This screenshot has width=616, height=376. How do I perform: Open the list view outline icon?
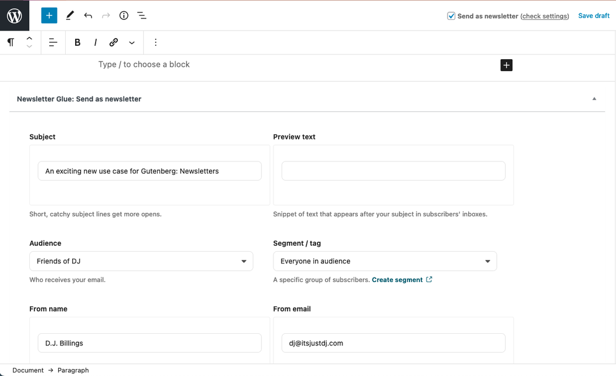(x=142, y=16)
